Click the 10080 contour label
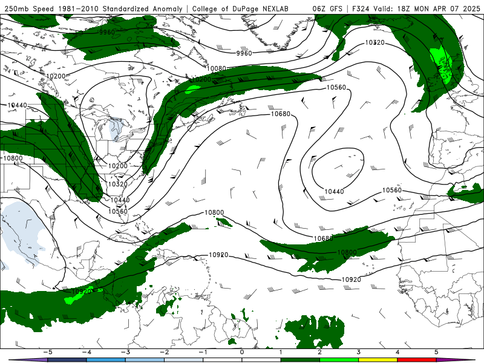 coord(217,68)
